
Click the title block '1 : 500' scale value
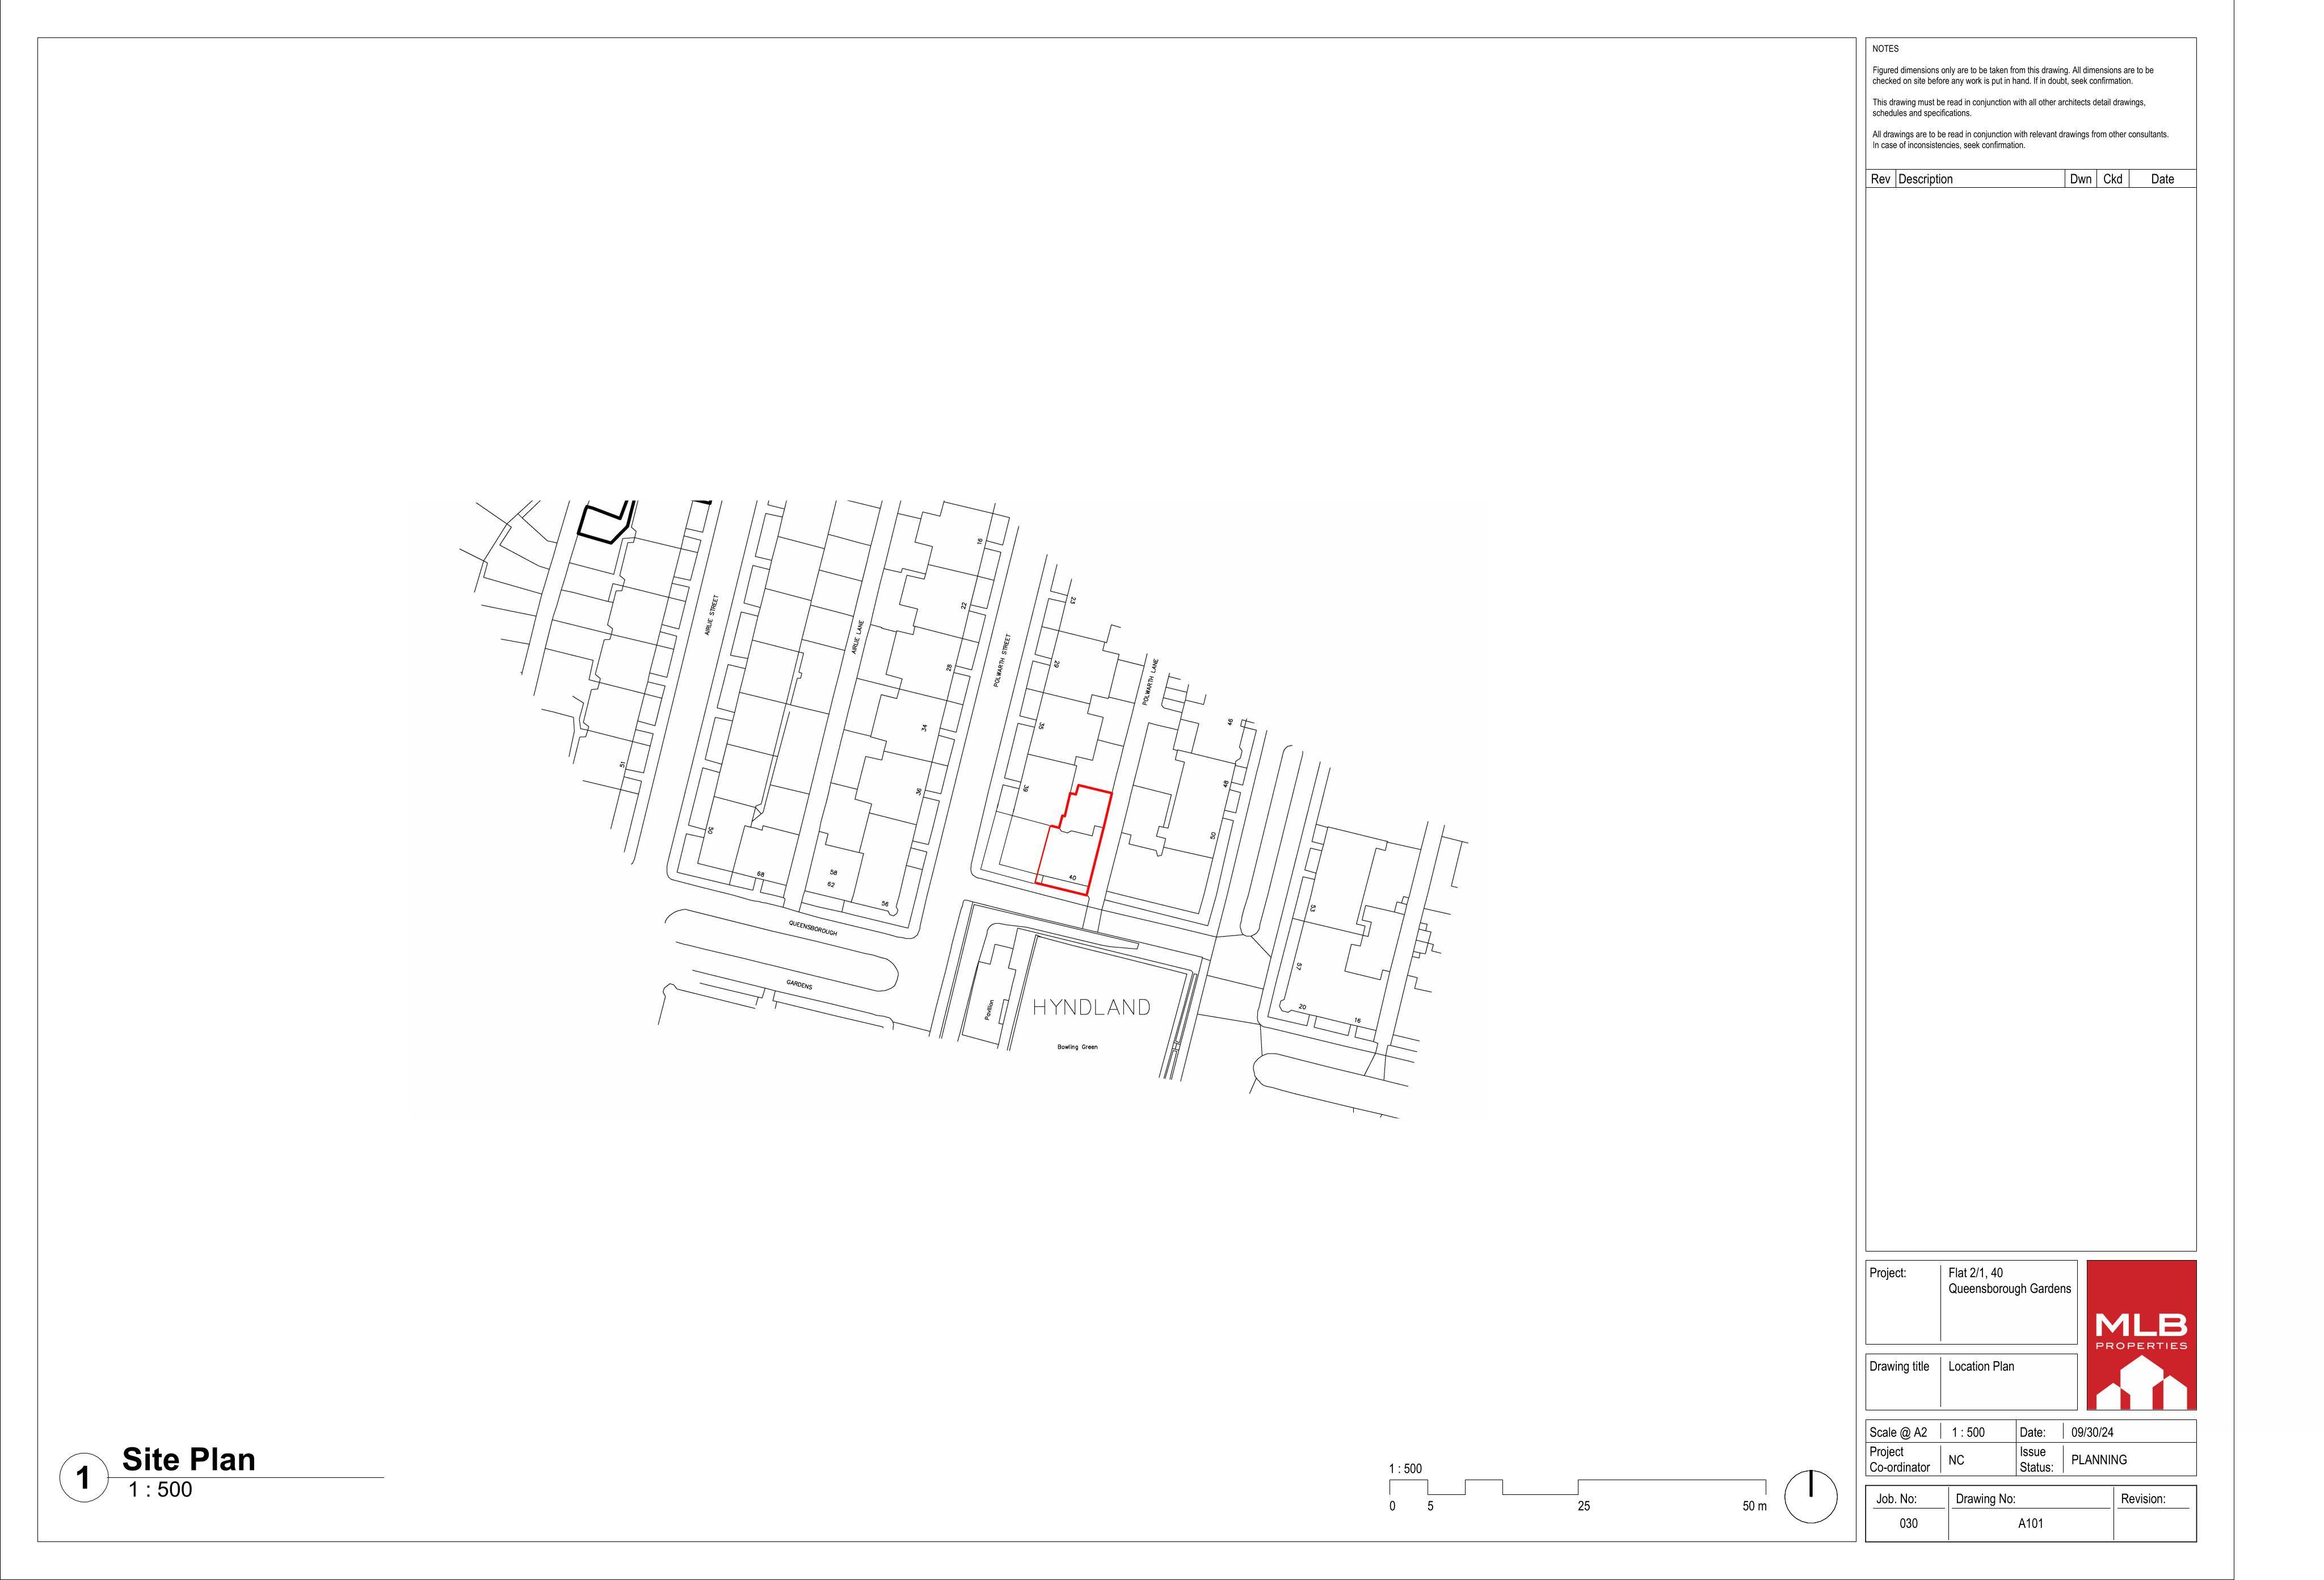1968,1432
